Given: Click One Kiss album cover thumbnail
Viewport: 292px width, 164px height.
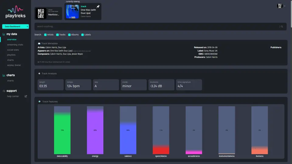Looking at the screenshot, I should pyautogui.click(x=72, y=12).
